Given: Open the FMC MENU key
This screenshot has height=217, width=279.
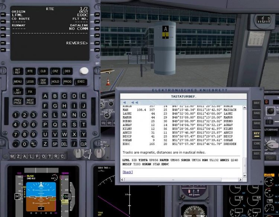Looking at the screenshot, I should coord(18,82).
